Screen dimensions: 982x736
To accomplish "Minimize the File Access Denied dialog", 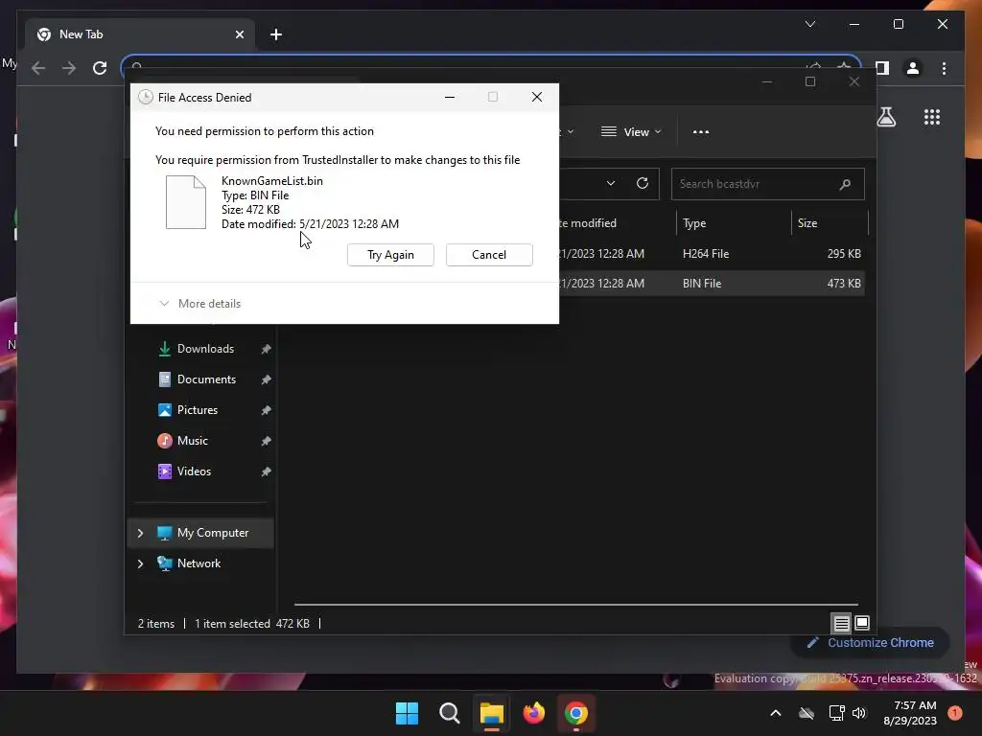I will [x=450, y=97].
